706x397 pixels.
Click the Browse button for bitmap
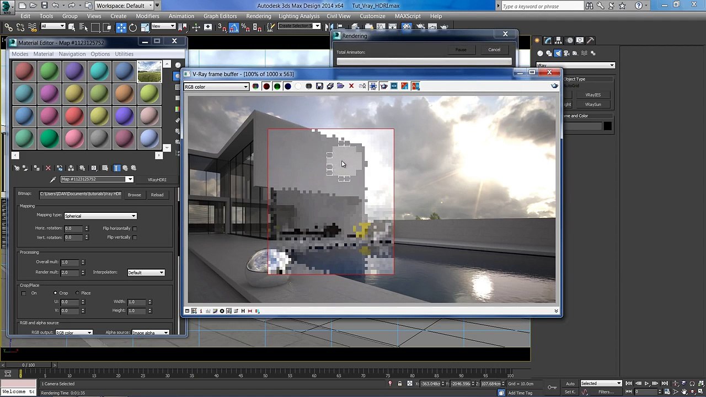pos(134,195)
